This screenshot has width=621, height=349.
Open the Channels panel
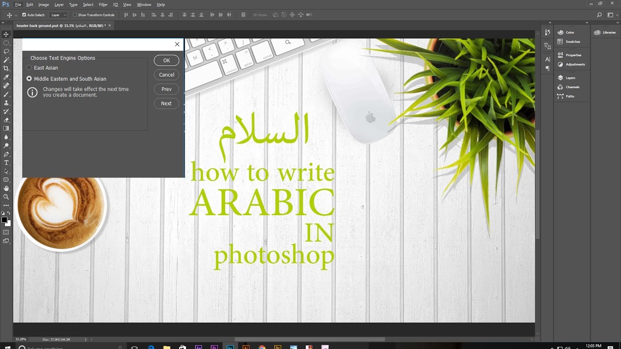click(569, 87)
